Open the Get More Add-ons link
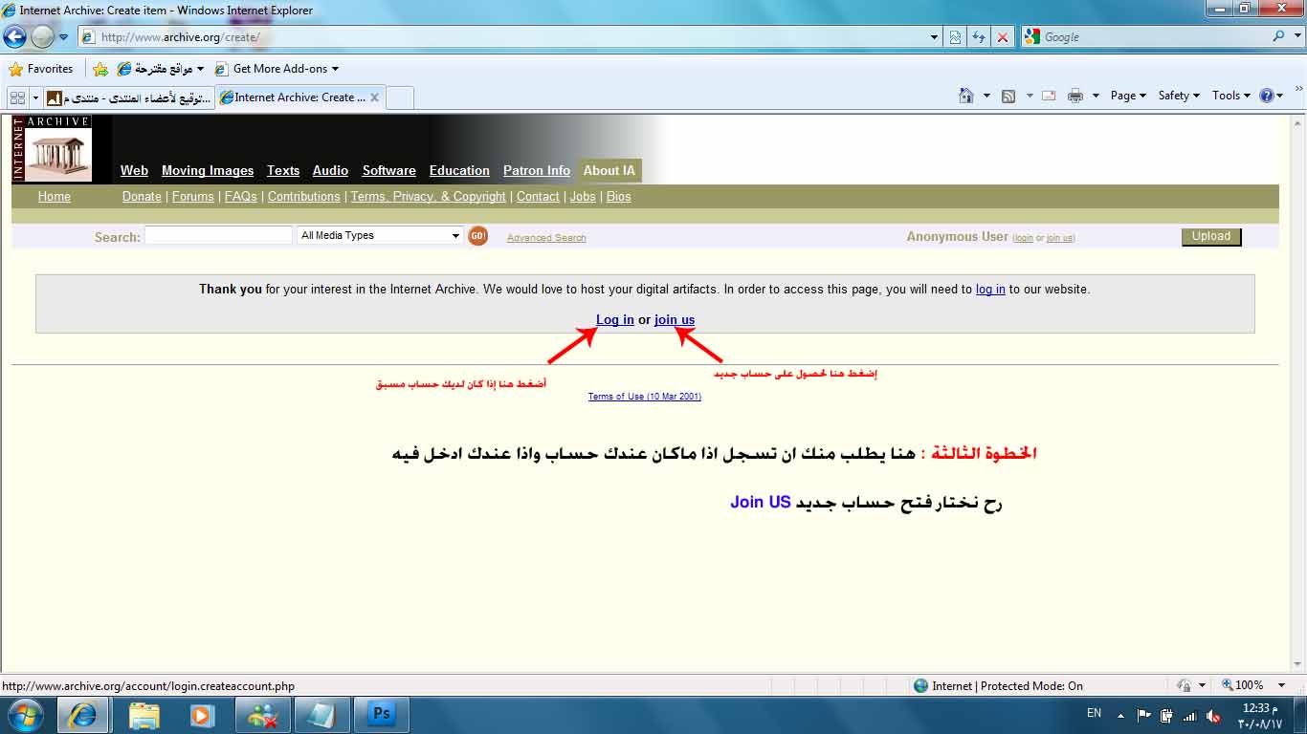Screen dimensions: 1307x734 (x=277, y=69)
